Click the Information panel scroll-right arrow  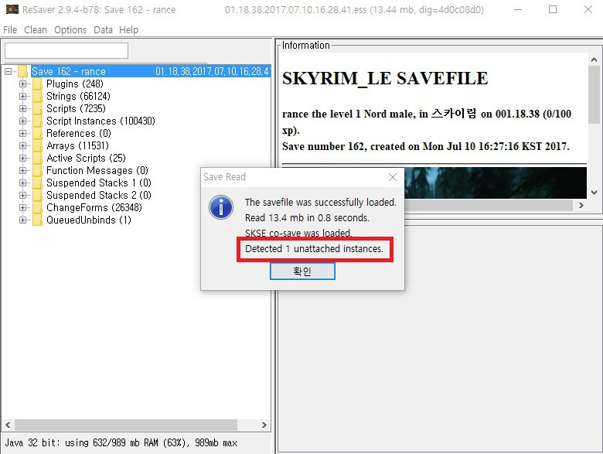[x=581, y=206]
